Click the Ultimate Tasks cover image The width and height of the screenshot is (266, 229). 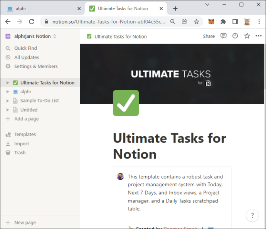click(x=172, y=74)
